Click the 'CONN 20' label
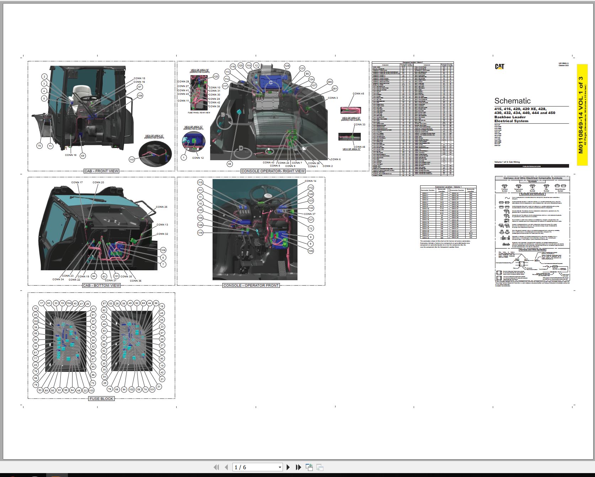 (98, 182)
